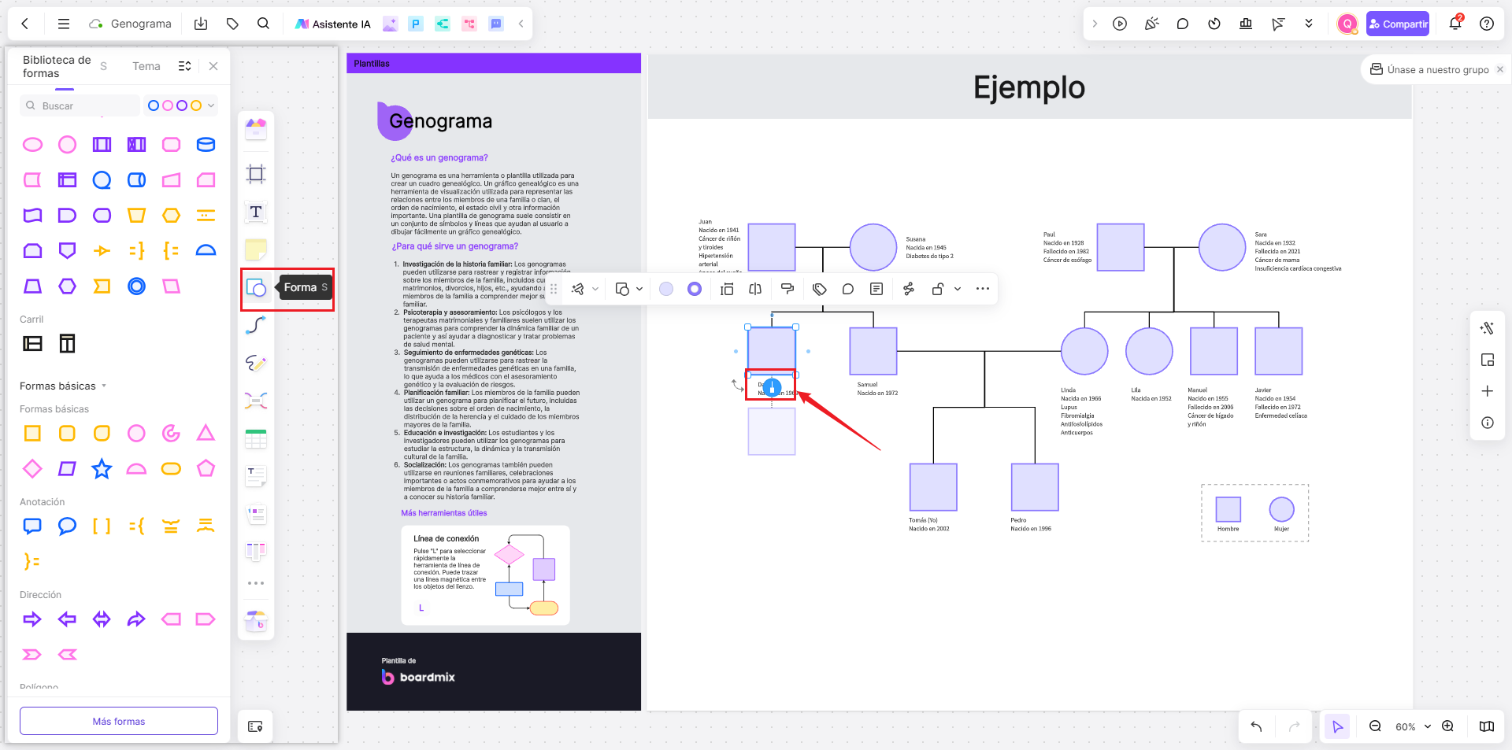Open the hamburger main menu
1512x750 pixels.
pyautogui.click(x=64, y=24)
